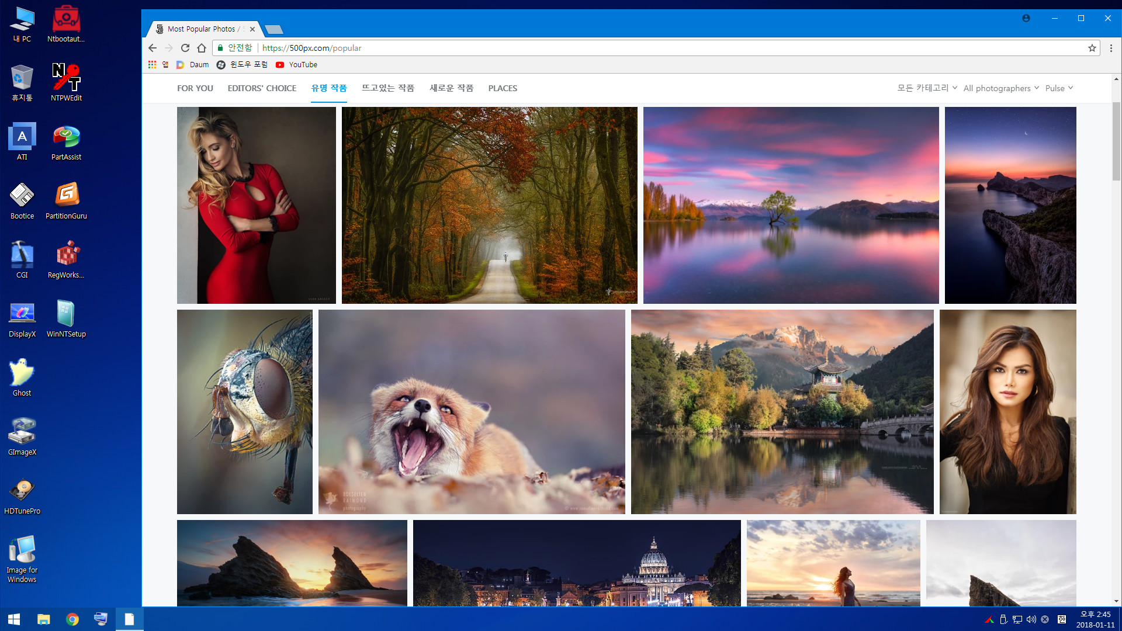This screenshot has width=1122, height=631.
Task: Open RegWorkshop desktop icon
Action: pyautogui.click(x=66, y=260)
